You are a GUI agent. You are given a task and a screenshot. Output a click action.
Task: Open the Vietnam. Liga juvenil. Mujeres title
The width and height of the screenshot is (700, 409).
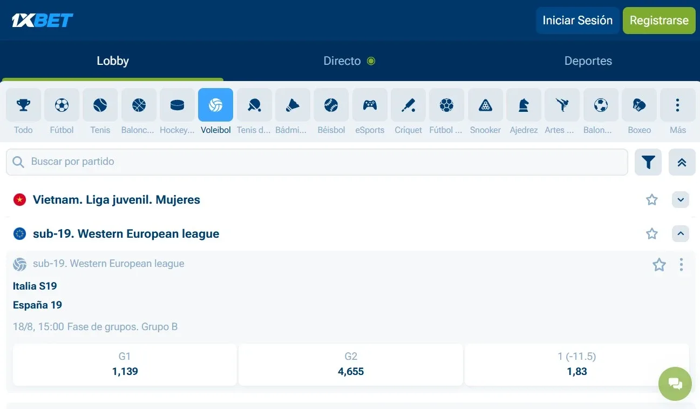[117, 200]
